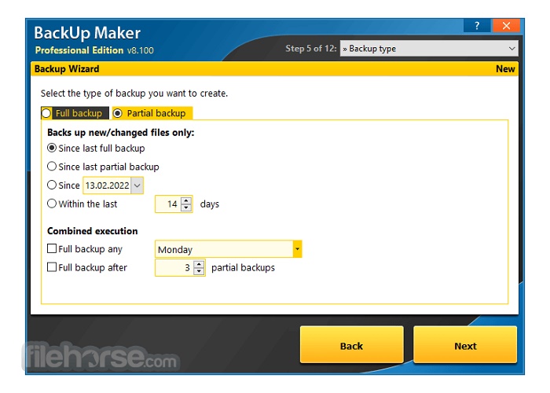This screenshot has width=550, height=393.
Task: Select the Since date radio option
Action: pyautogui.click(x=52, y=185)
